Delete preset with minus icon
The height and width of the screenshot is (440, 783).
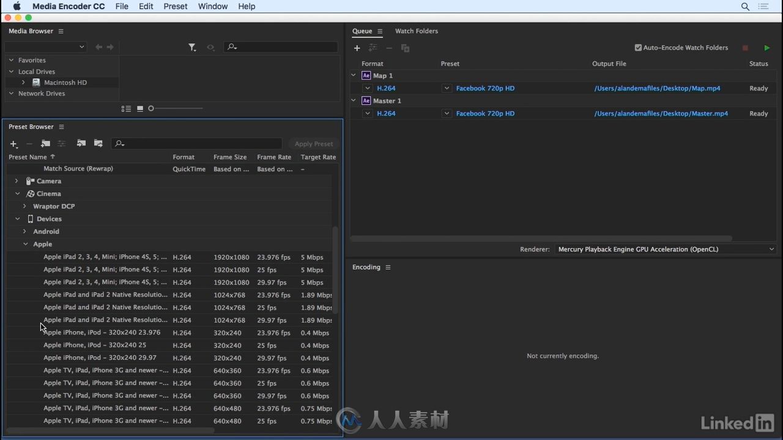[x=29, y=144]
